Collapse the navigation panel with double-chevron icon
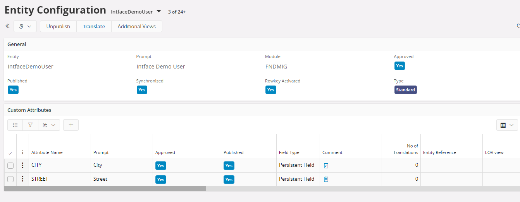520x202 pixels. click(x=7, y=26)
